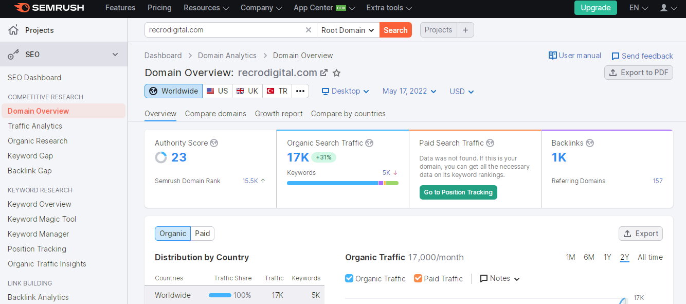Viewport: 686px width, 304px height.
Task: Add a new project with the plus icon
Action: click(465, 30)
